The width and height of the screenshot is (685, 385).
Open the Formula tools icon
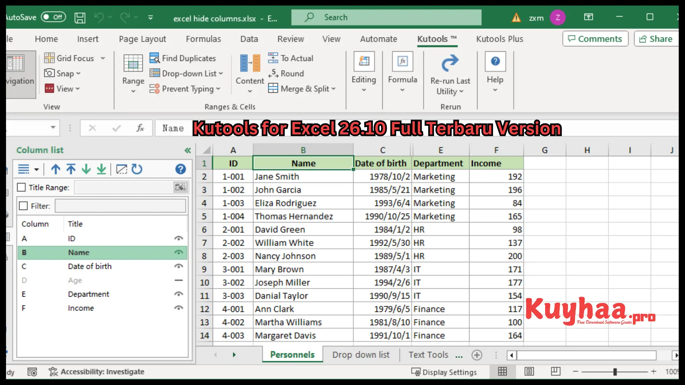402,61
